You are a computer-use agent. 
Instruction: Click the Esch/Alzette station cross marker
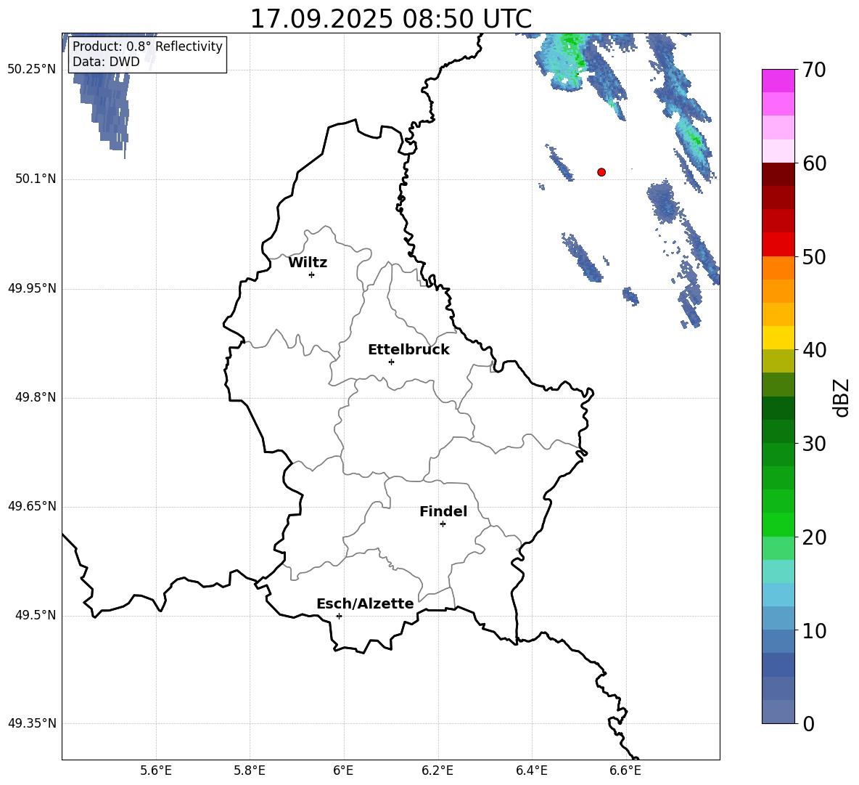tap(339, 616)
